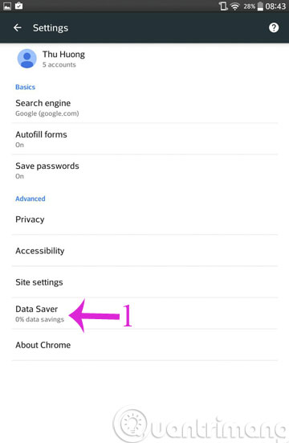This screenshot has width=289, height=443.
Task: Tap the Thu Huong account name
Action: click(63, 54)
